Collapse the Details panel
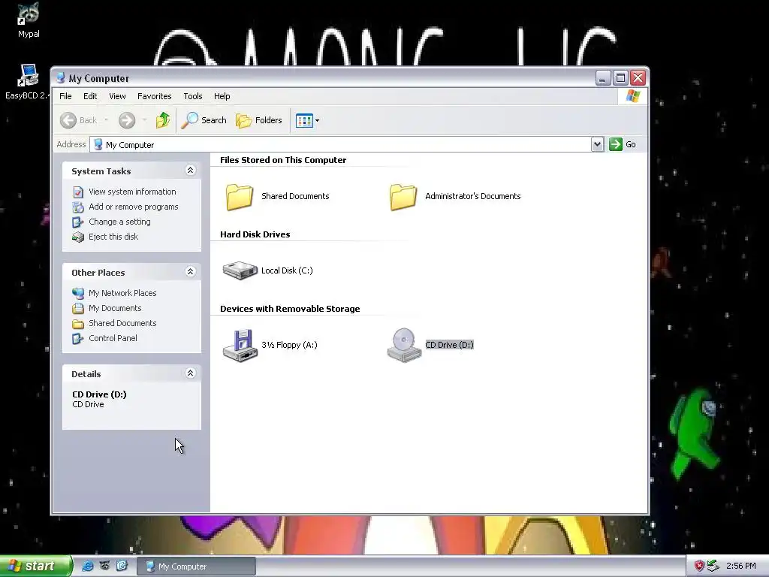 [190, 373]
